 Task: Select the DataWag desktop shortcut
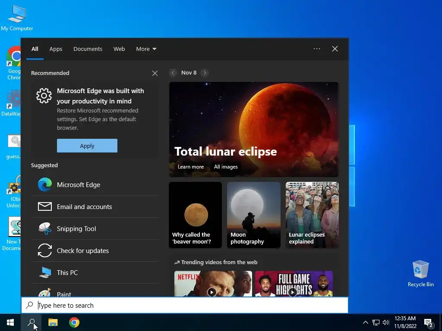point(12,103)
